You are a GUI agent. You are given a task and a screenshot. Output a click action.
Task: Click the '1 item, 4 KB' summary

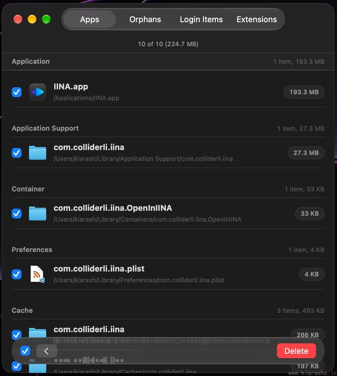pyautogui.click(x=306, y=250)
